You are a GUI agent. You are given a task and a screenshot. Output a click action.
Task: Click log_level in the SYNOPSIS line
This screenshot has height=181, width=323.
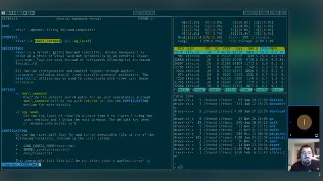(81, 41)
